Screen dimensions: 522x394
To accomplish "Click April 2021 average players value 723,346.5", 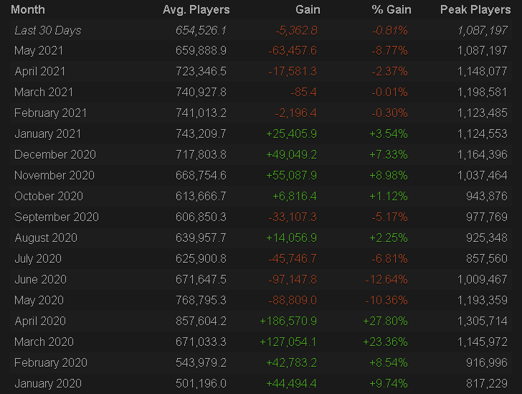I will (201, 71).
